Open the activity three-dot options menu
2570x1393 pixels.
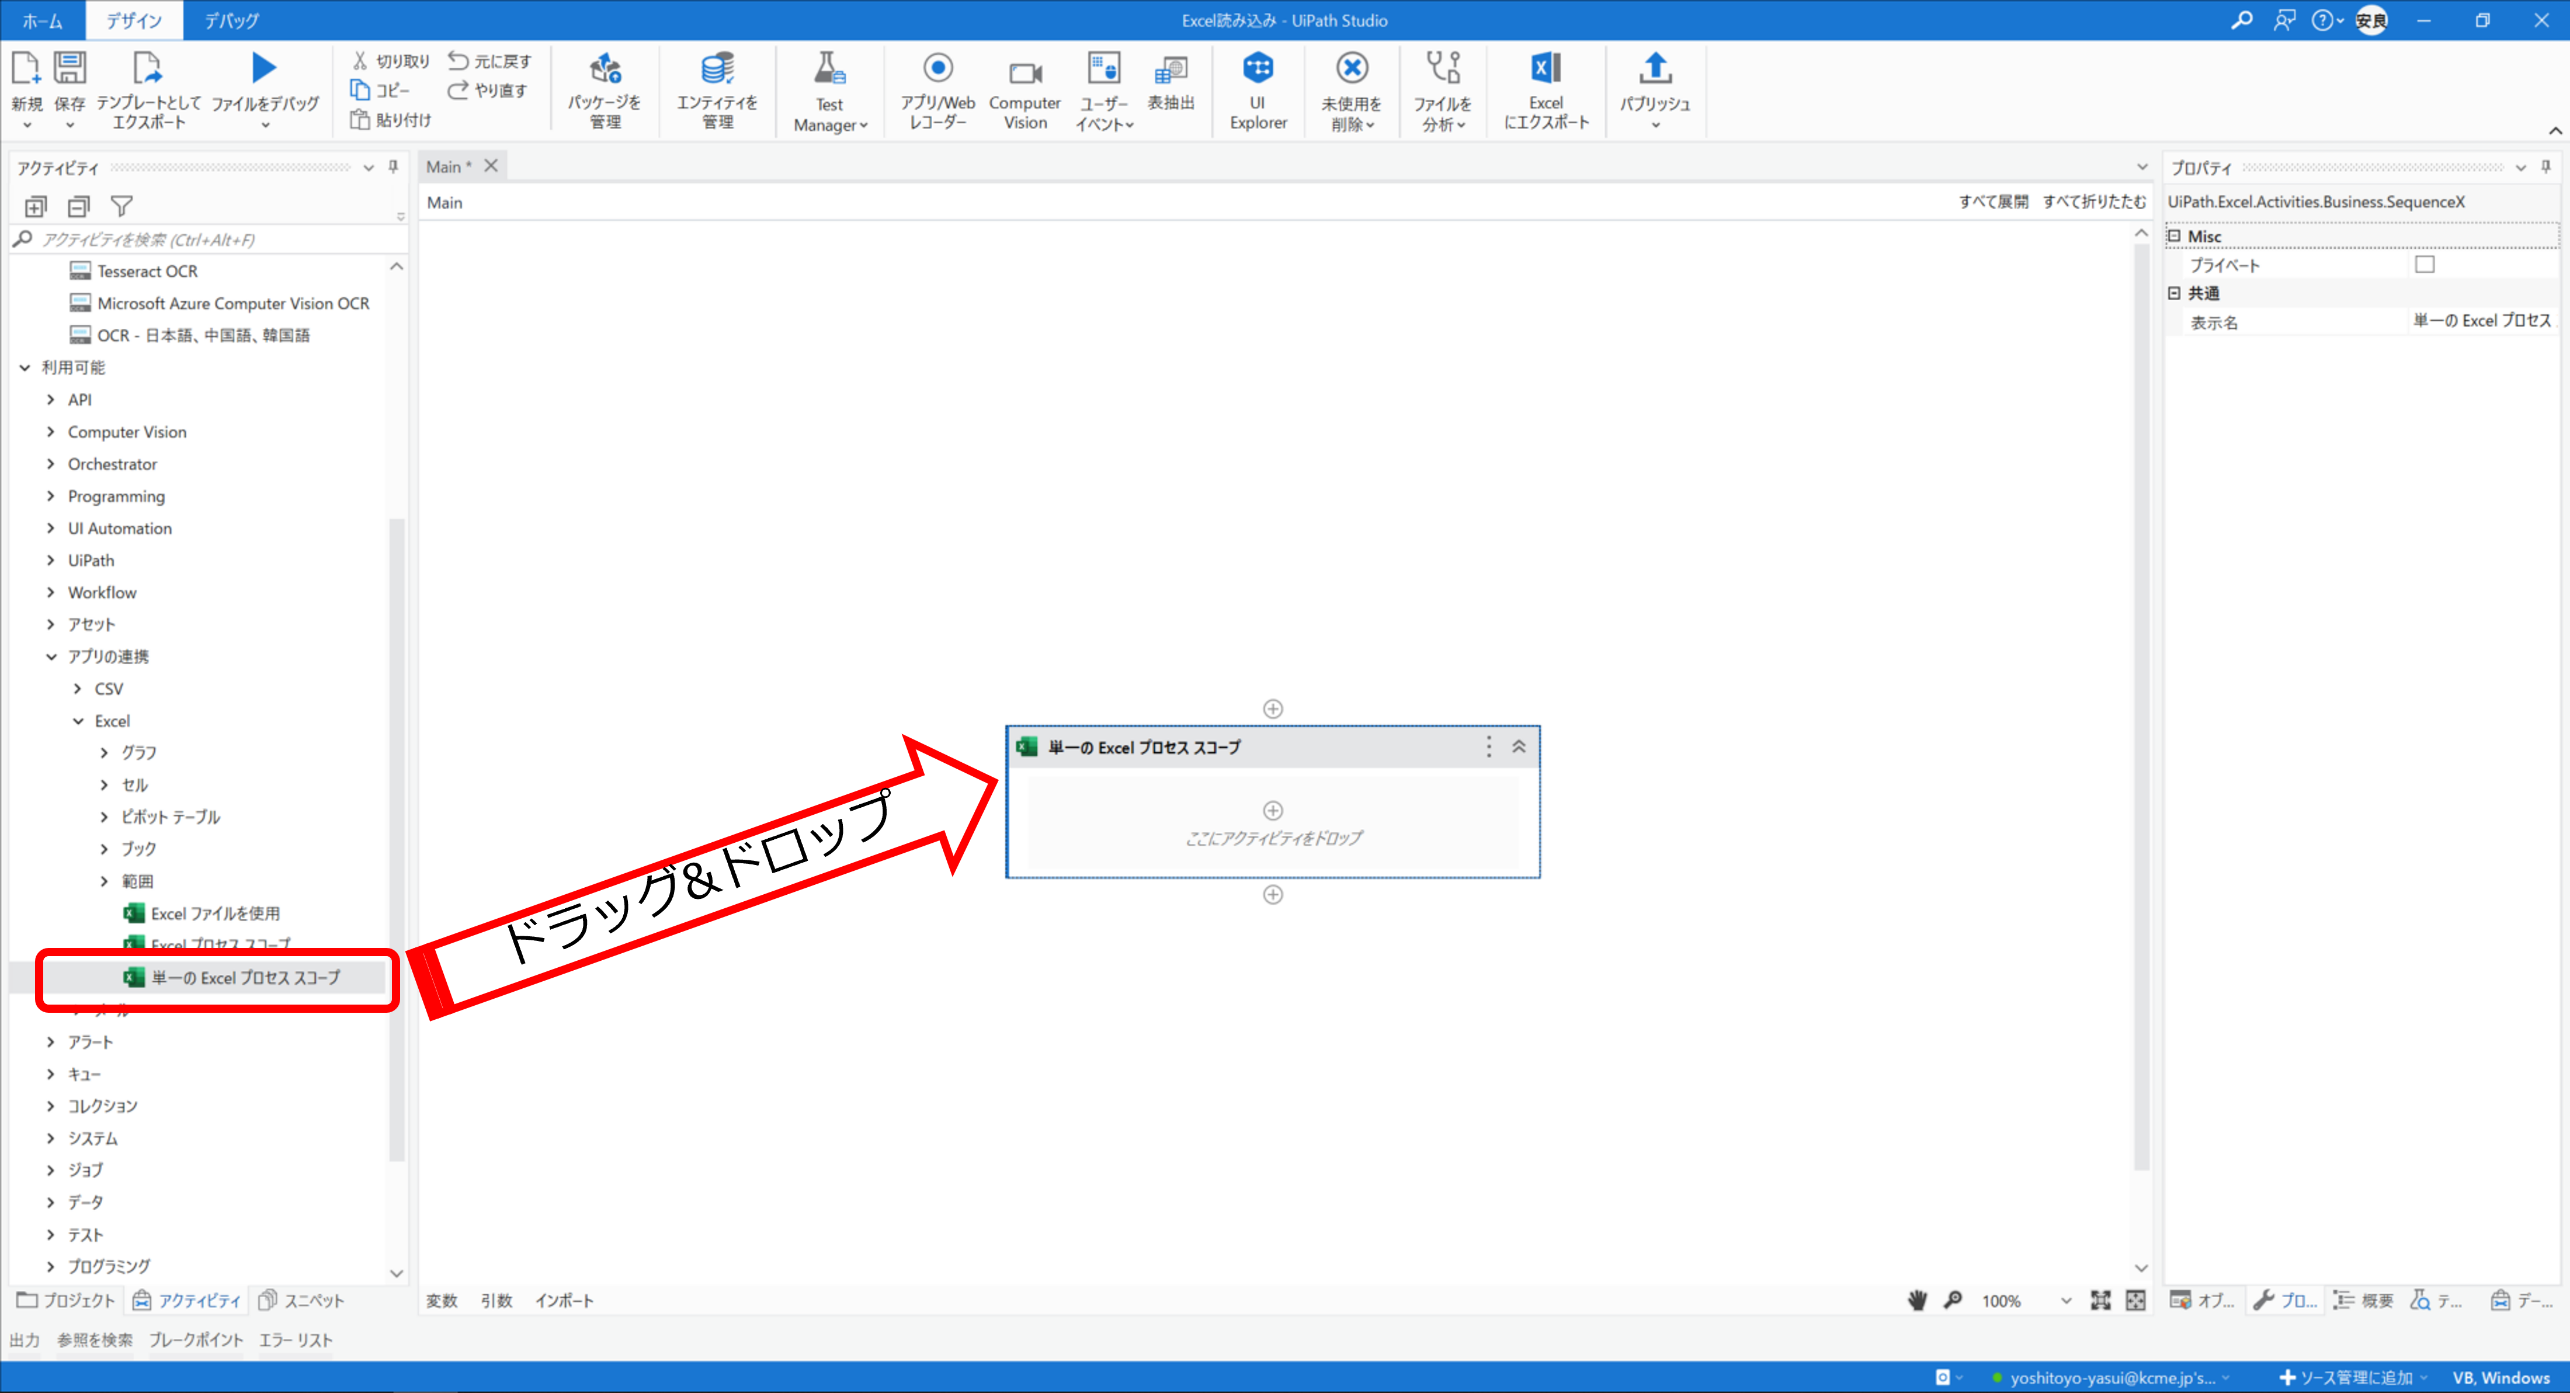coord(1488,746)
